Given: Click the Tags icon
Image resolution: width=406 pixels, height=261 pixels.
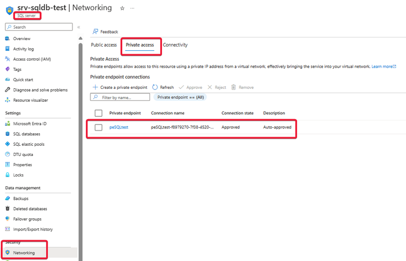Looking at the screenshot, I should pyautogui.click(x=8, y=69).
